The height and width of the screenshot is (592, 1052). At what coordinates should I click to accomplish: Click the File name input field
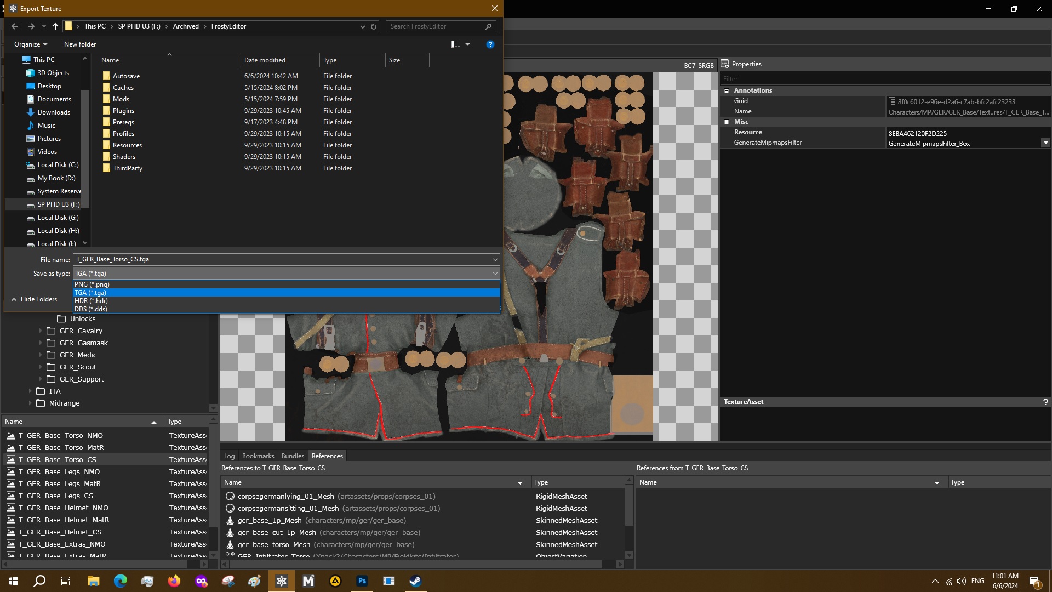[x=282, y=259]
